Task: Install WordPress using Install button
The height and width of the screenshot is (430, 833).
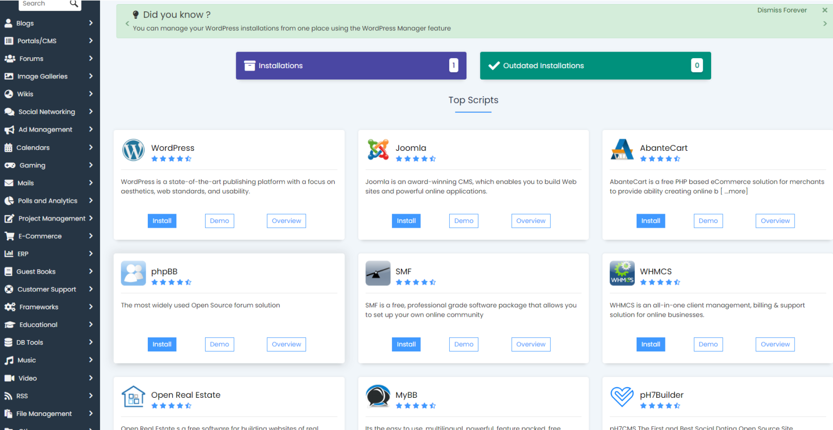Action: click(162, 221)
